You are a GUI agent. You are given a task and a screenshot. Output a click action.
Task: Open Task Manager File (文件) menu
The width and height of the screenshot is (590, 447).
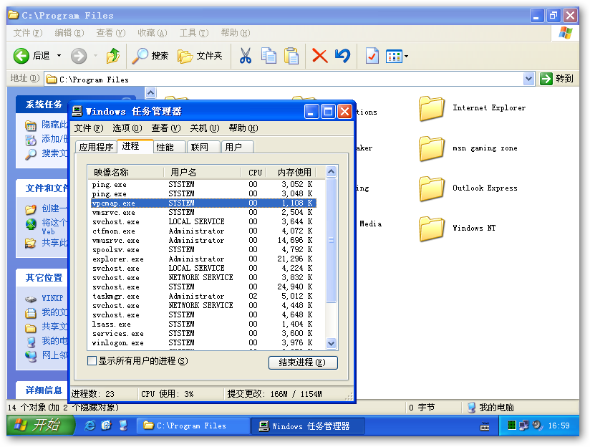[88, 128]
